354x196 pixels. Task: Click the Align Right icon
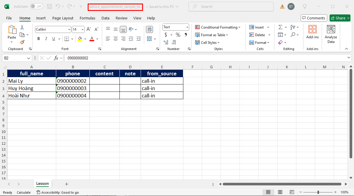[x=123, y=39]
